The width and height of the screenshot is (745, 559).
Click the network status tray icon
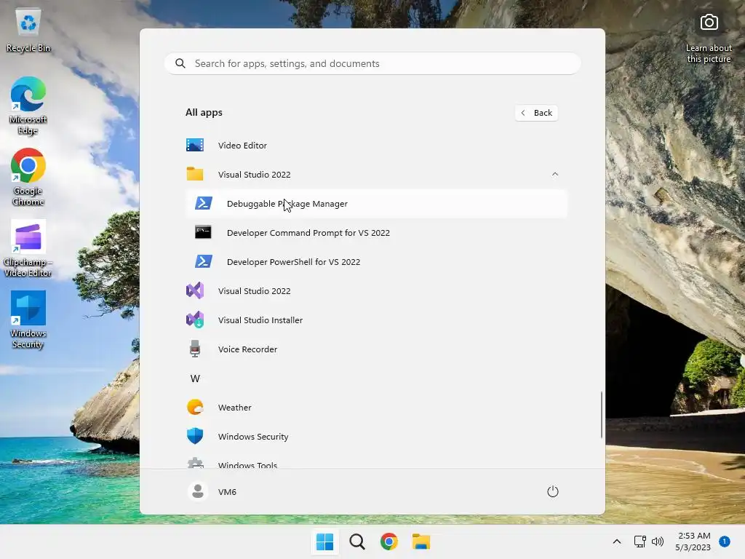[x=640, y=542]
